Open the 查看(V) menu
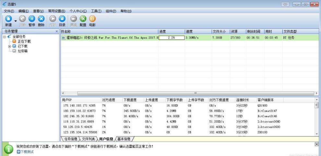This screenshot has height=156, width=321. tap(39, 11)
